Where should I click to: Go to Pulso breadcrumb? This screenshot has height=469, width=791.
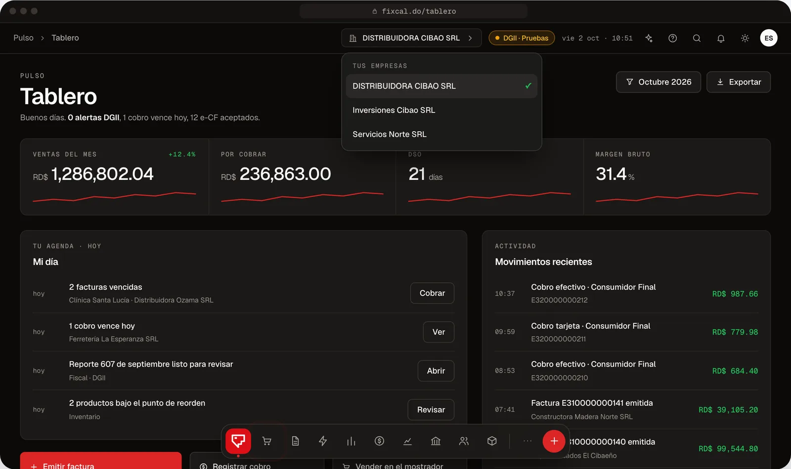[23, 38]
